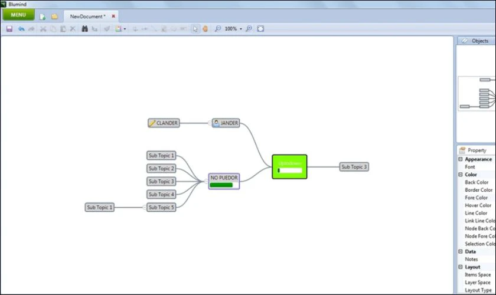Open the Objects panel tab
Image resolution: width=496 pixels, height=295 pixels.
tap(477, 41)
